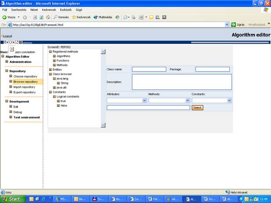Screen dimensions: 271x203
Task: Click into the Class name field
Action: 149,69
